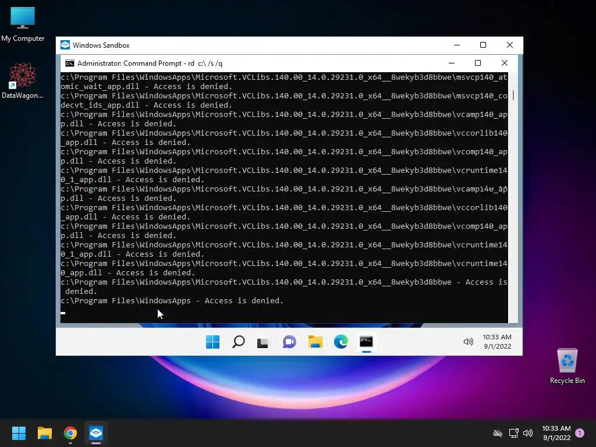596x447 pixels.
Task: Open the host clock and date display
Action: point(556,433)
